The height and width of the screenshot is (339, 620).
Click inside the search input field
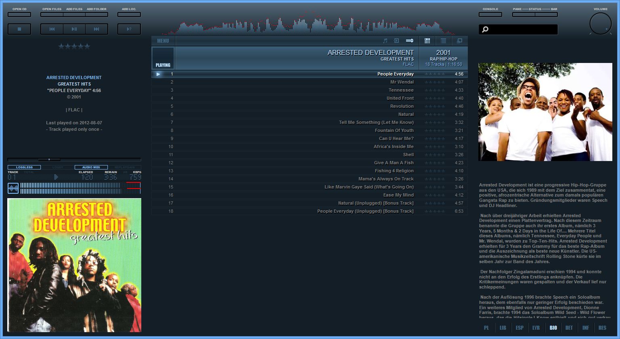point(518,29)
